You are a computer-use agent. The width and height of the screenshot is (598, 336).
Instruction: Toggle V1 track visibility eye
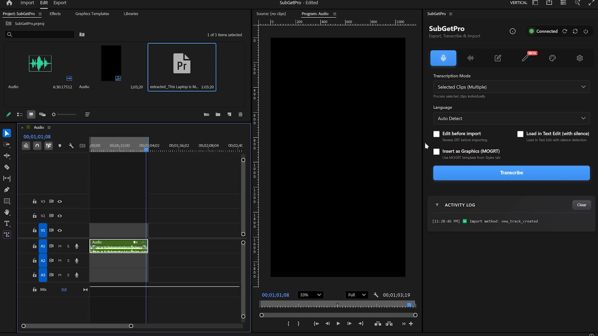[x=60, y=231]
